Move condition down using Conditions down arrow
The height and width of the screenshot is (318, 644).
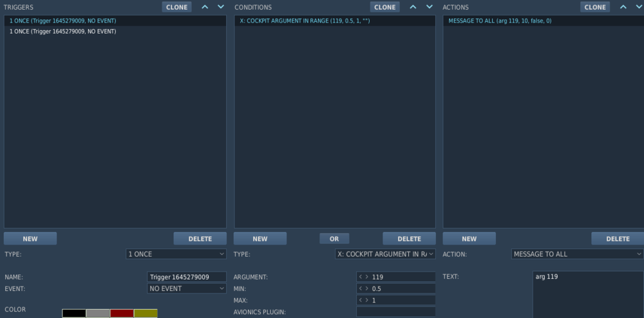tap(430, 7)
